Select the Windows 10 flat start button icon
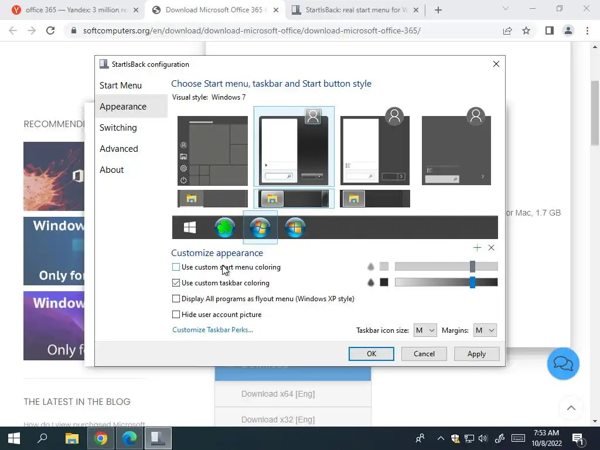Image resolution: width=600 pixels, height=450 pixels. coord(190,227)
